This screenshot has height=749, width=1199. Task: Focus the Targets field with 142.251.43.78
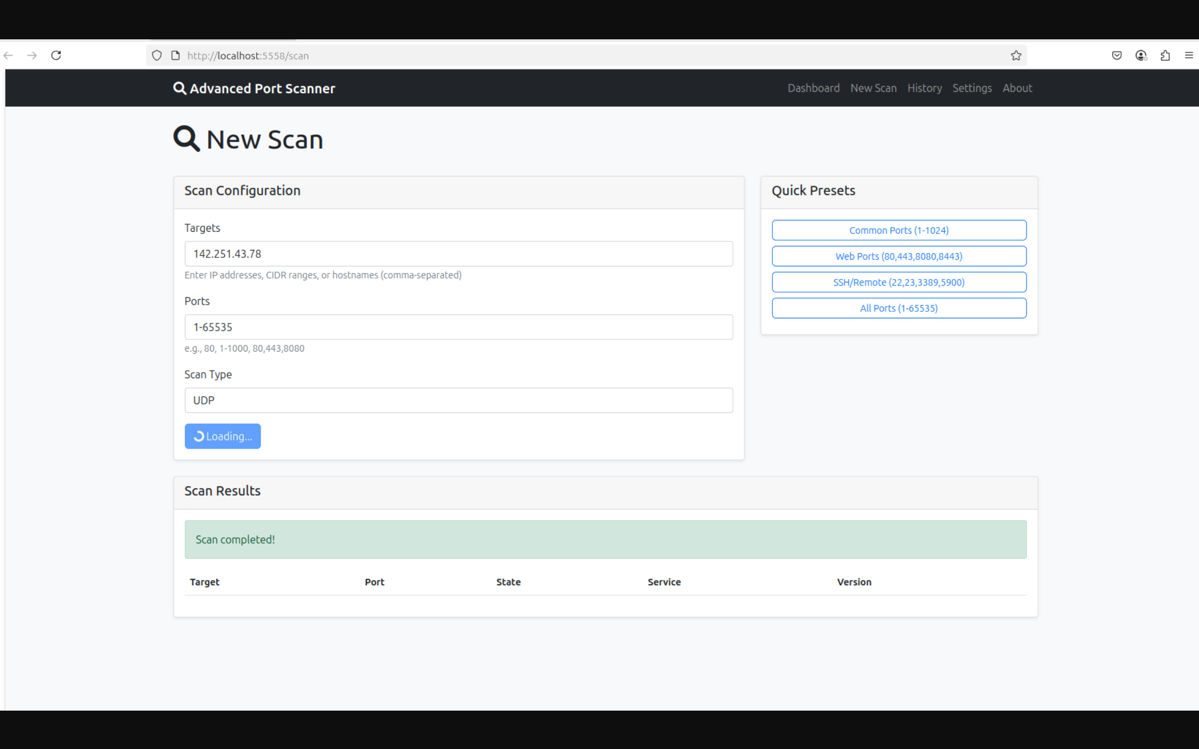(x=459, y=254)
